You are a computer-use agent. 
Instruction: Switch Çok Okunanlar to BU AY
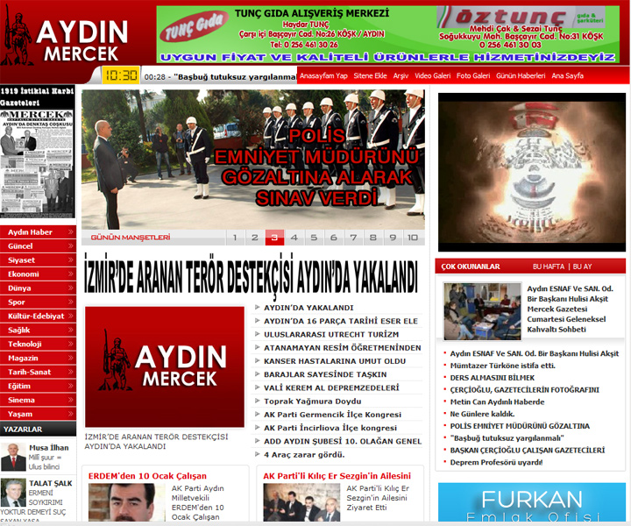pyautogui.click(x=582, y=267)
